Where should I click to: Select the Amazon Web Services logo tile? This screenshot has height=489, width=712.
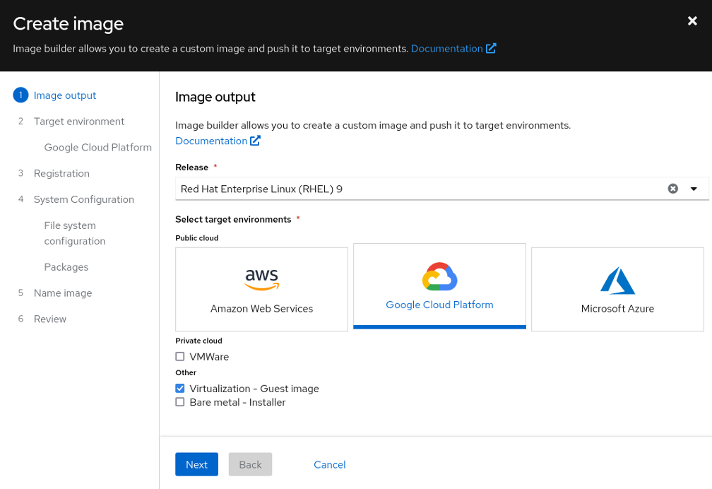pos(261,280)
